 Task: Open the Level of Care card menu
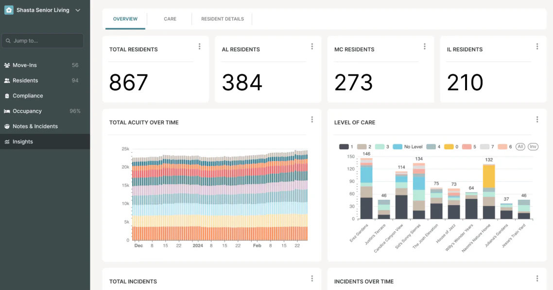[x=537, y=119]
